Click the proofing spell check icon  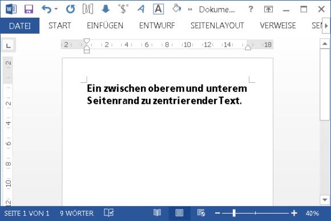109,213
